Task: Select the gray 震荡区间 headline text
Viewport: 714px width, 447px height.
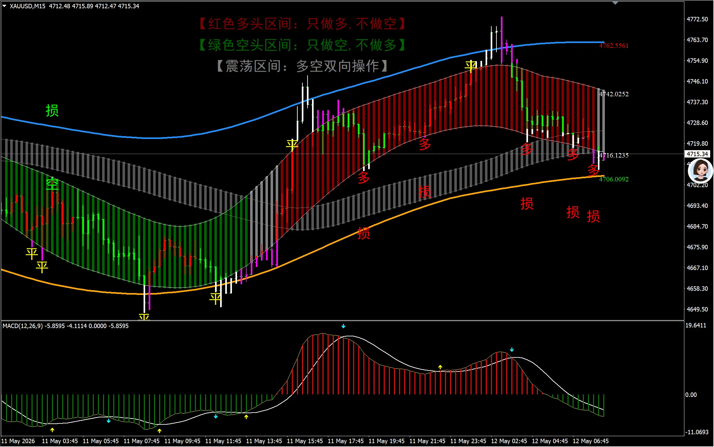Action: click(302, 66)
